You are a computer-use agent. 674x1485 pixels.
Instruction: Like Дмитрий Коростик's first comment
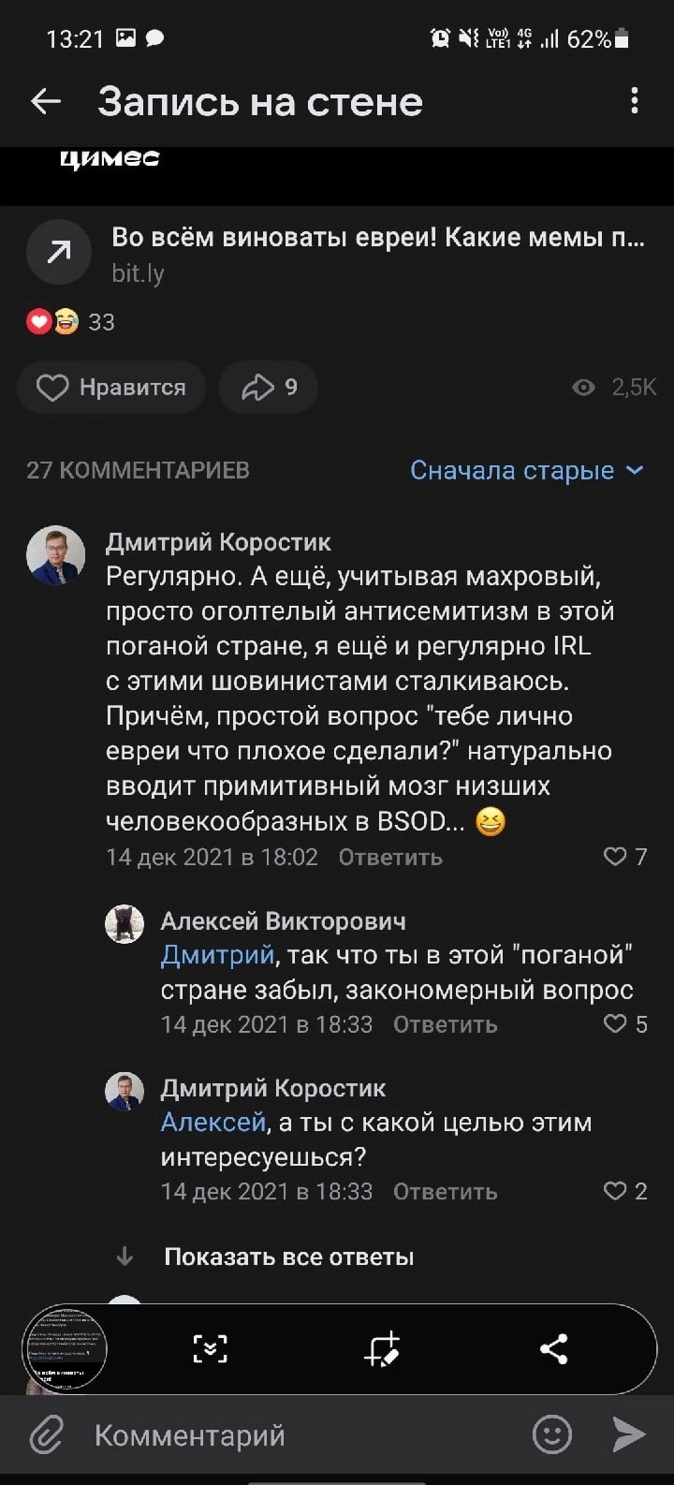pos(624,857)
